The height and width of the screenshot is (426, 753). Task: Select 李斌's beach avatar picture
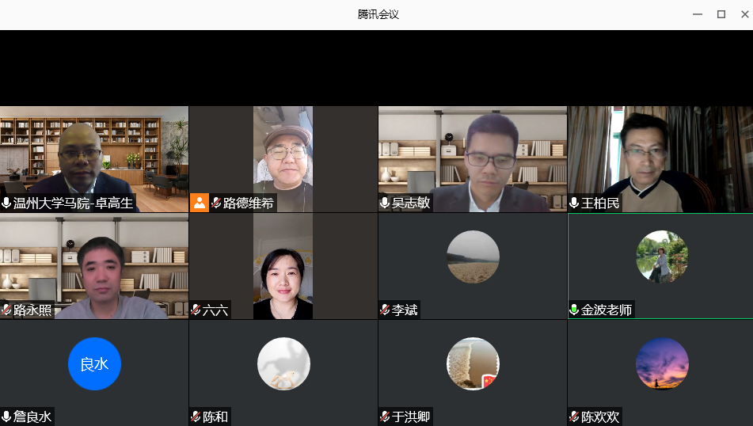[473, 257]
